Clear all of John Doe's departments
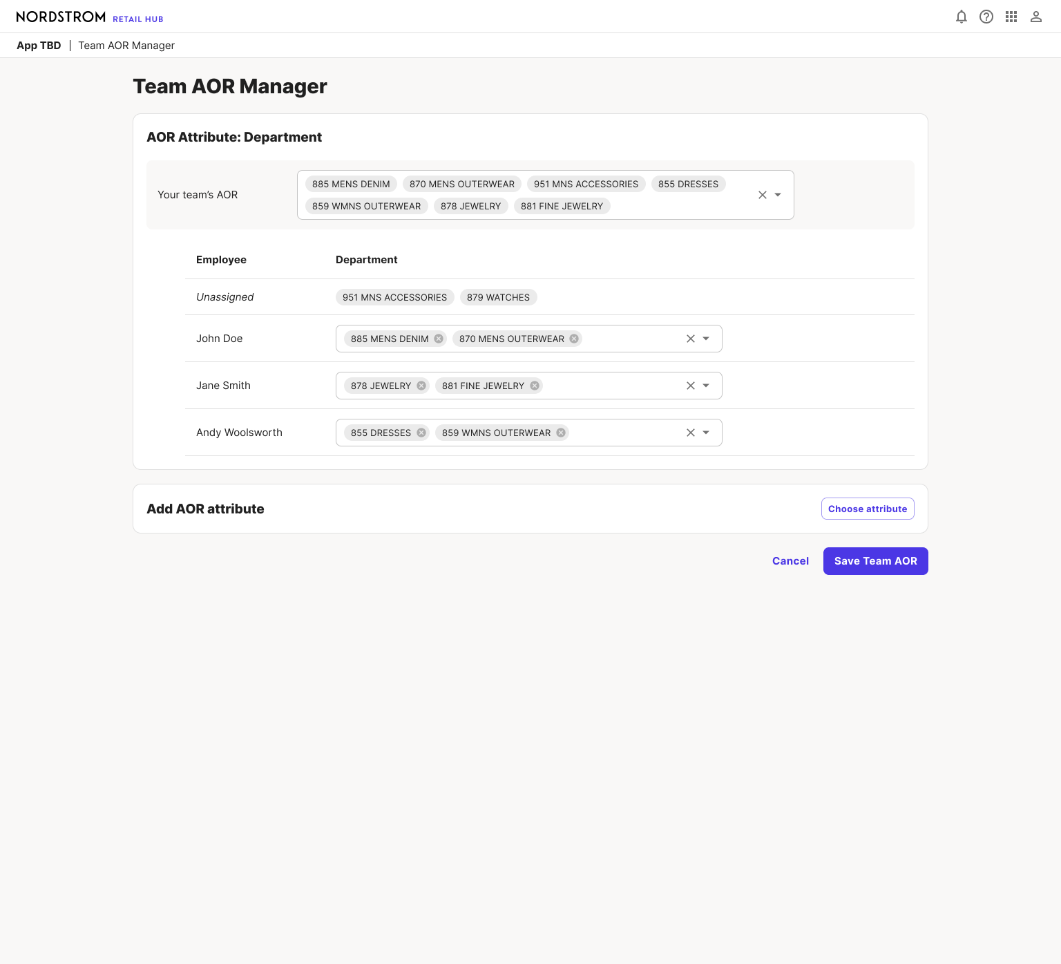1061x964 pixels. click(691, 339)
